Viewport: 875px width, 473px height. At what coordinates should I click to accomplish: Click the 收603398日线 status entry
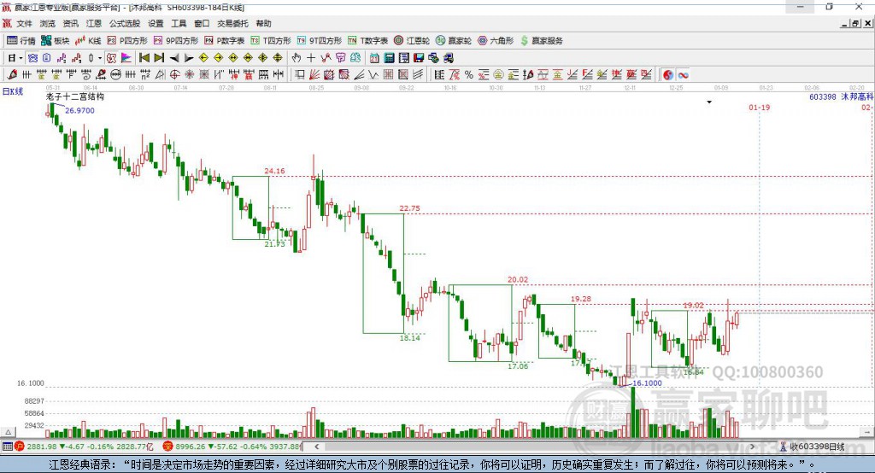(x=813, y=447)
